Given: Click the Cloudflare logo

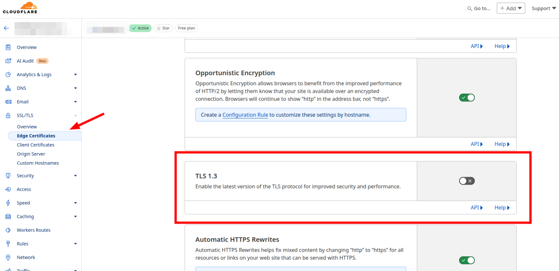Looking at the screenshot, I should 20,8.
